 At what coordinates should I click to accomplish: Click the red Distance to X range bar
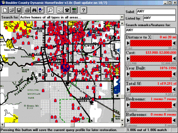click(151, 43)
